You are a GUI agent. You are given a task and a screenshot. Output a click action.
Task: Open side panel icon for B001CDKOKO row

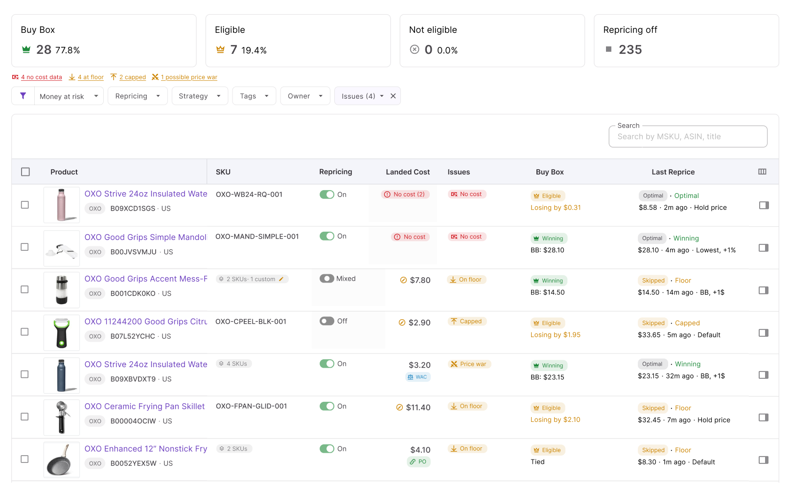coord(764,290)
